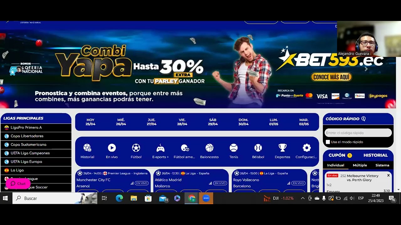Open the 22:49 clock and date
Screen dimensions: 401x225
click(x=376, y=198)
